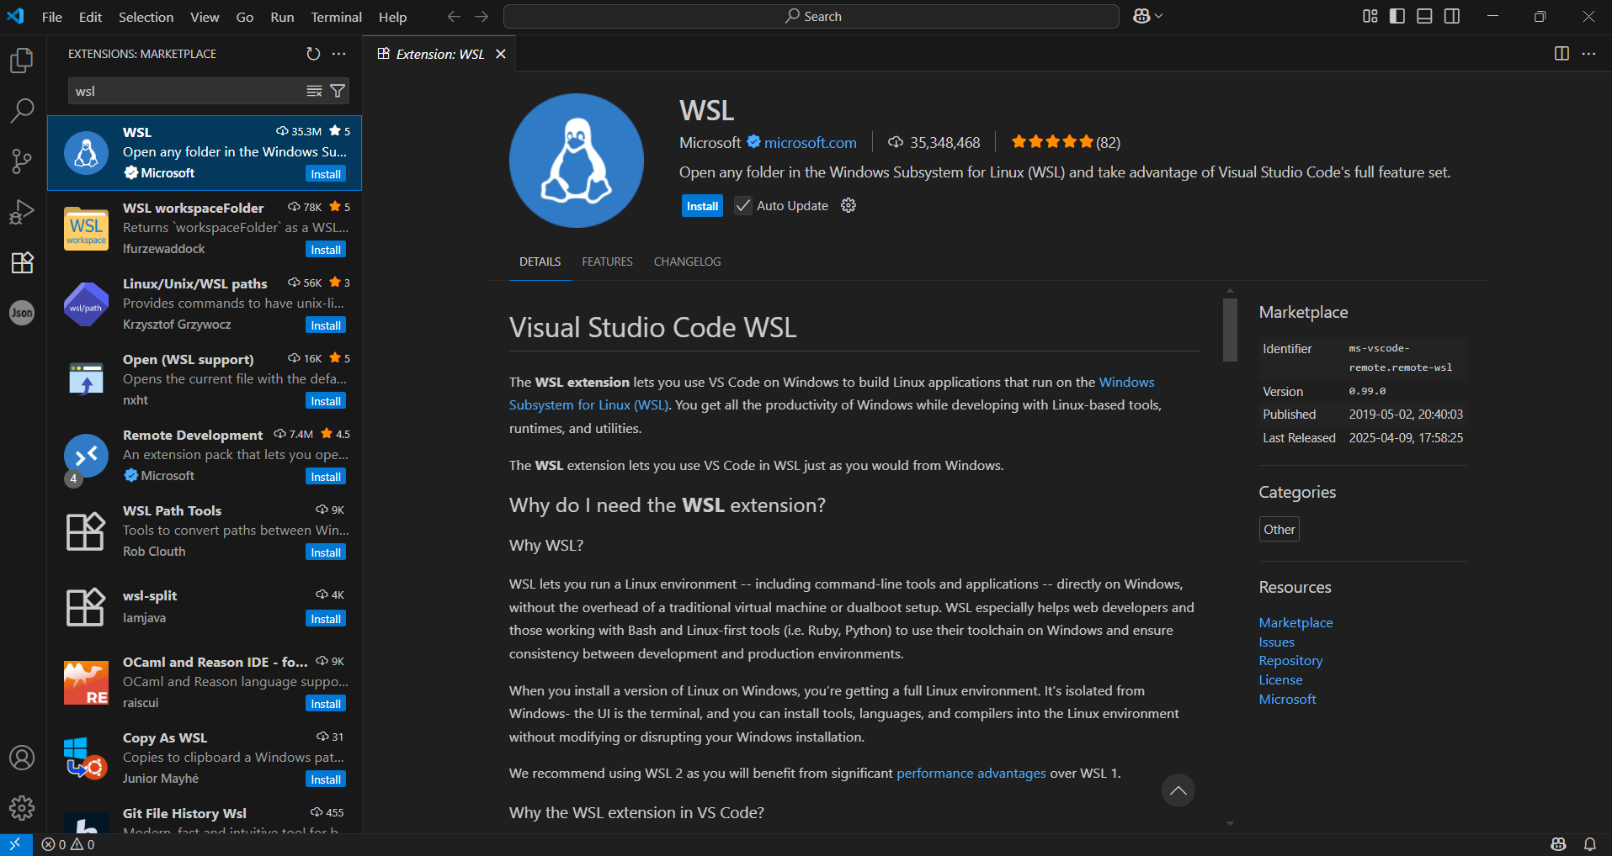Select OCaml and Reason IDE extension
1612x856 pixels.
(x=205, y=683)
